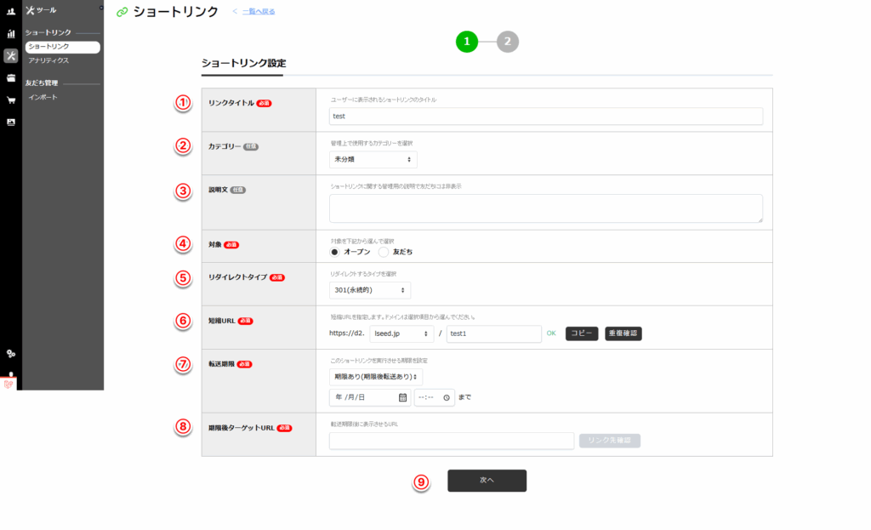
Task: Click the 説明文 text area
Action: coord(545,208)
